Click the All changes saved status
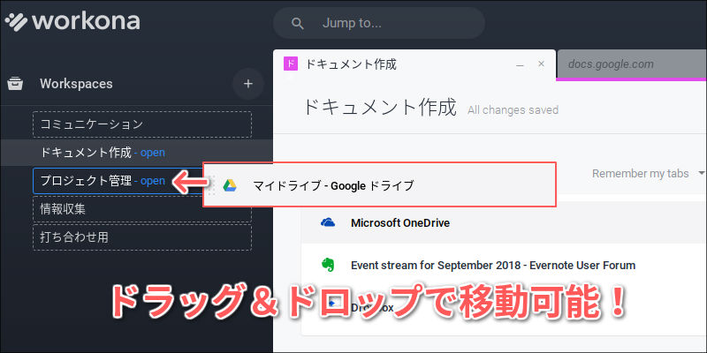 tap(513, 109)
